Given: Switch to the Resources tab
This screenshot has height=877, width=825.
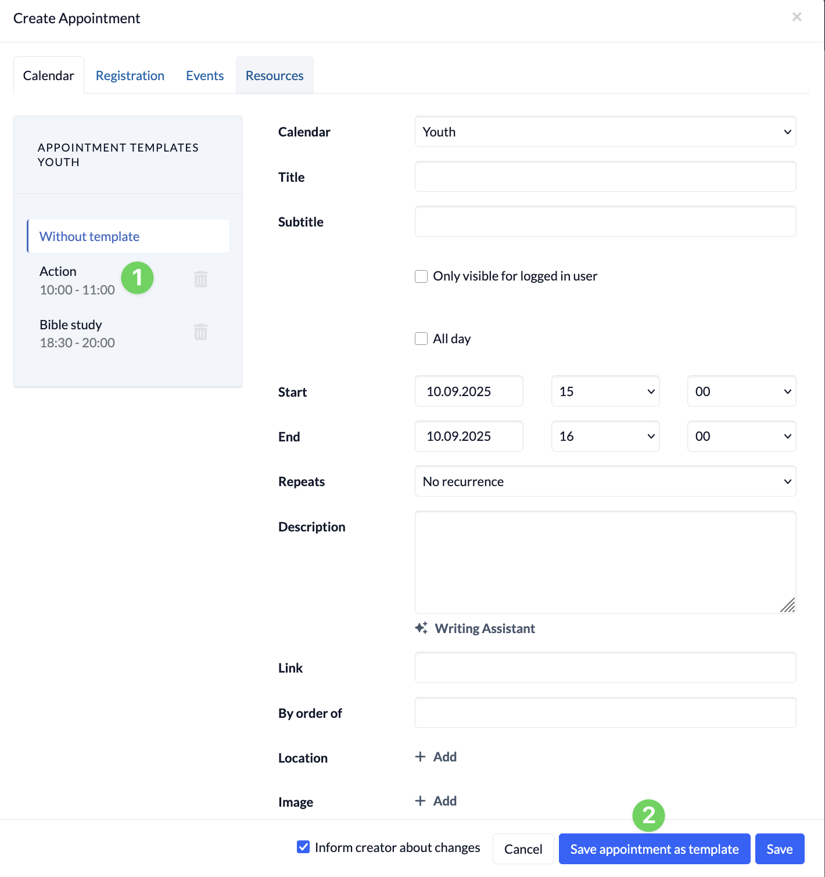Looking at the screenshot, I should [275, 76].
